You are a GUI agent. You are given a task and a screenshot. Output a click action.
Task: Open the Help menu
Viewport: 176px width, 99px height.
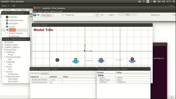[x=60, y=11]
